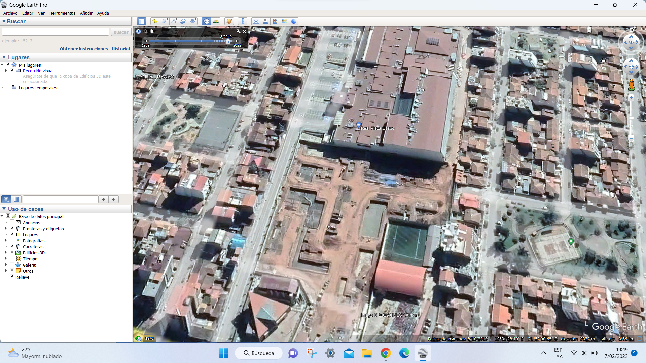Click the print icon in the toolbar
The width and height of the screenshot is (646, 363).
click(265, 21)
